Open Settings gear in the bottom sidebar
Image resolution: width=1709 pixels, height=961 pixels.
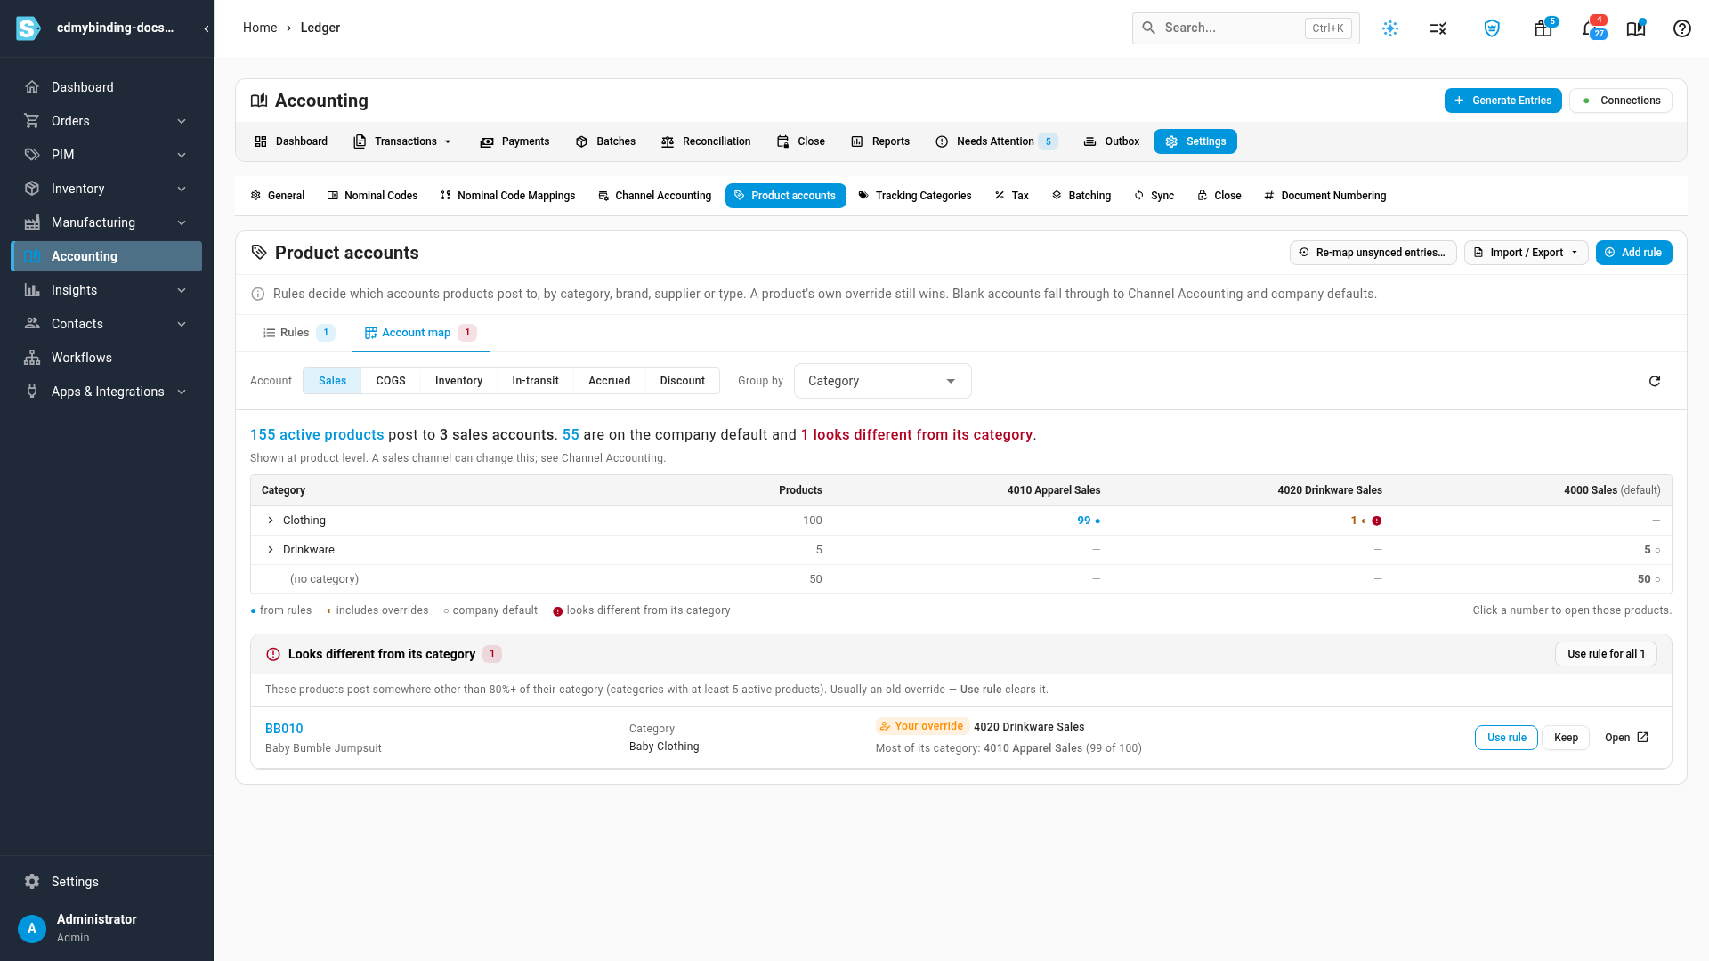pos(32,882)
